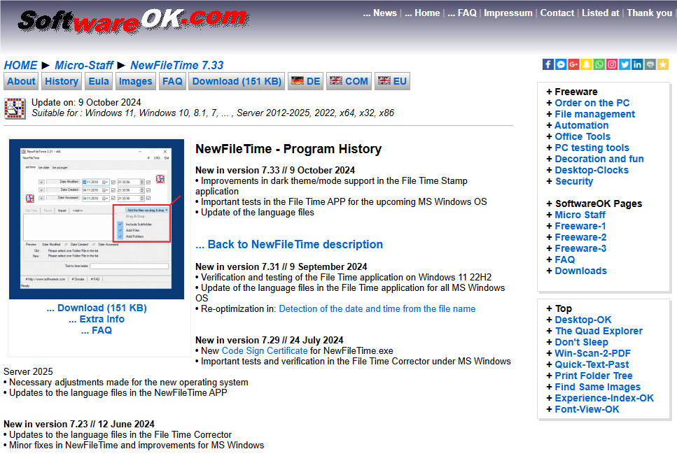677x456 pixels.
Task: Open the History tab
Action: coord(62,81)
